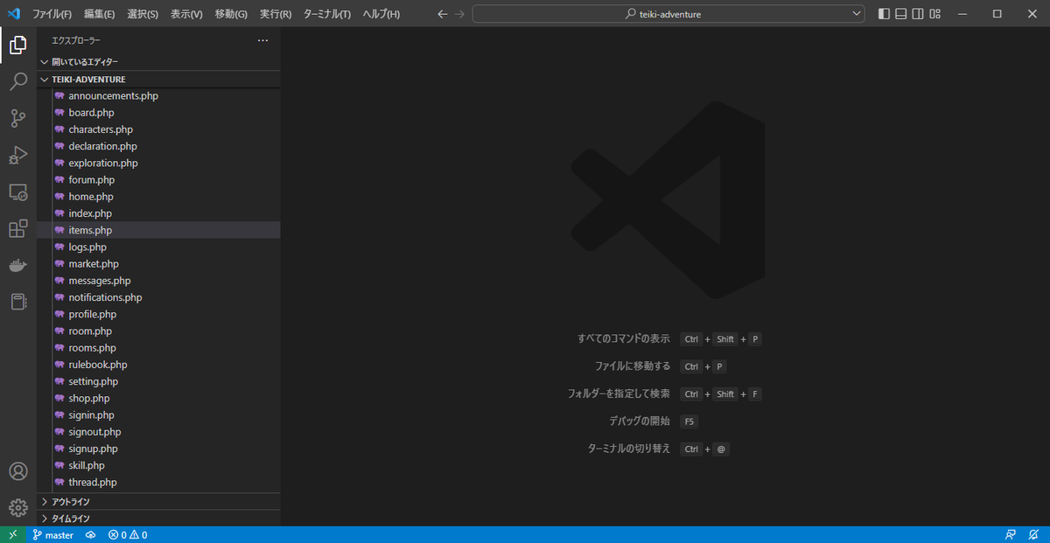The width and height of the screenshot is (1050, 543).
Task: Open the Source Control view icon
Action: click(17, 119)
